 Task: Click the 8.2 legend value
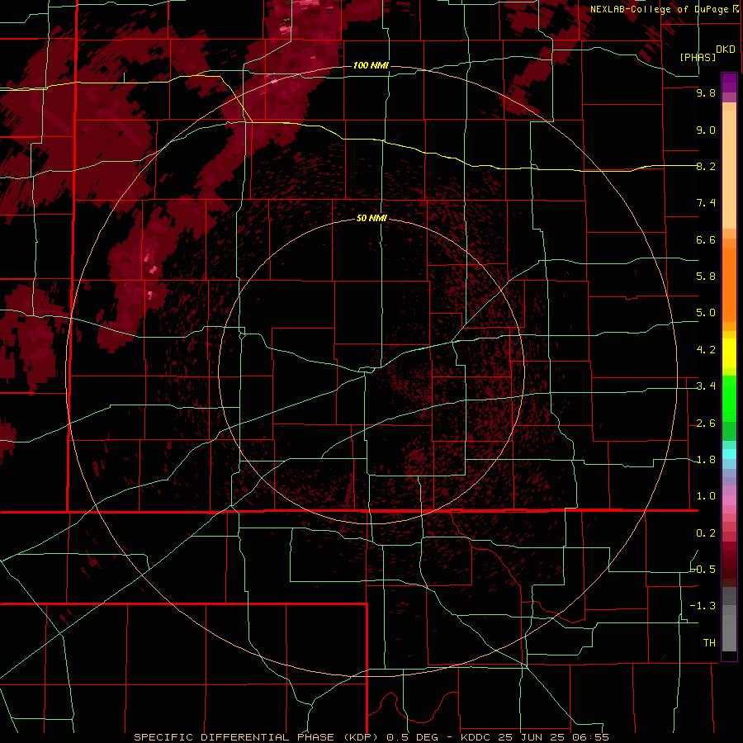coord(706,166)
